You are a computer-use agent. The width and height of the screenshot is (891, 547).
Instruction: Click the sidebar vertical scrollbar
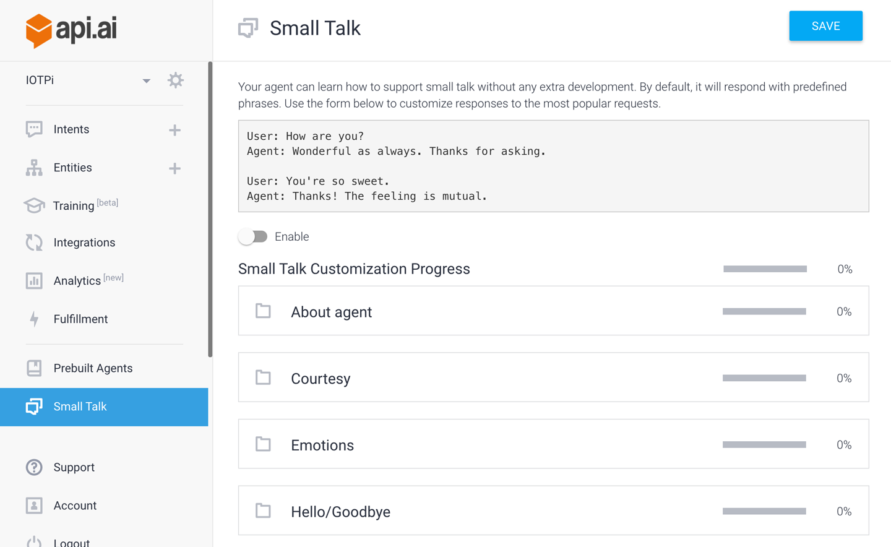coord(210,209)
